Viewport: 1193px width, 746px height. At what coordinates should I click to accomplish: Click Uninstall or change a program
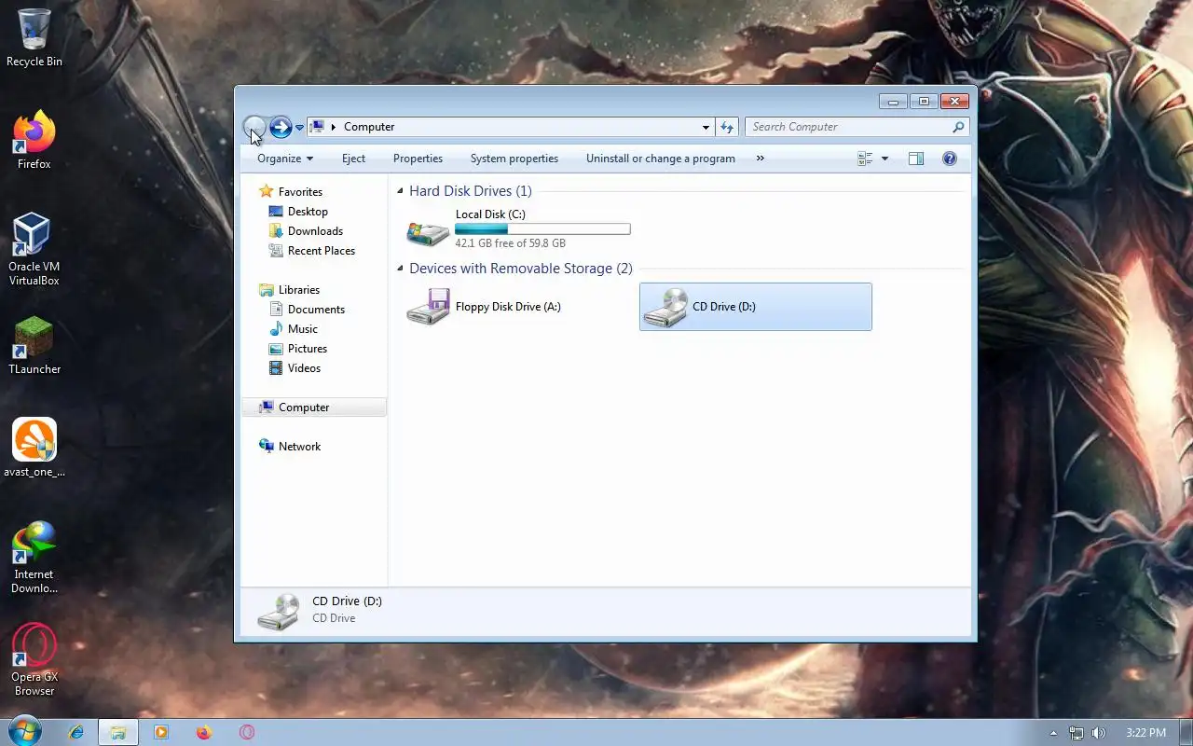point(661,159)
